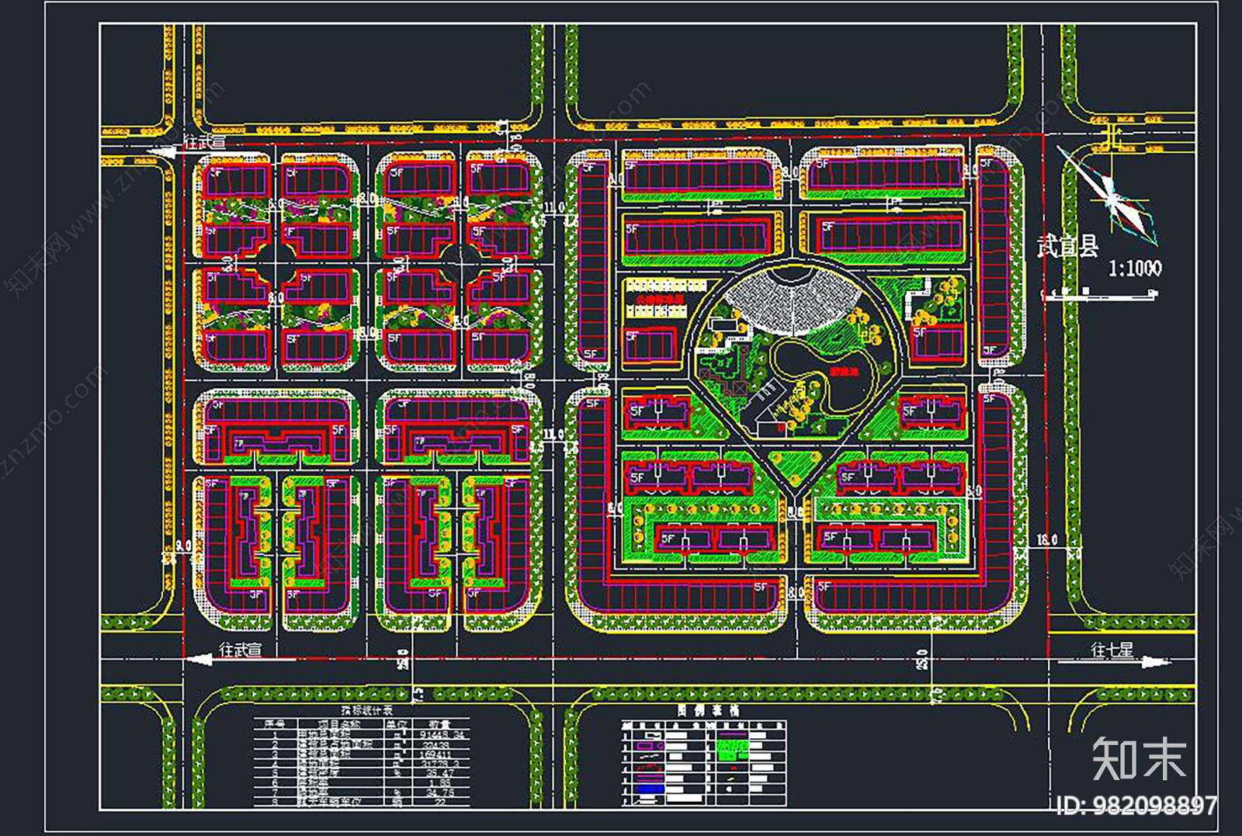Screen dimensions: 1242x836
Task: Click the arrowhead pointing toward 往七星
Action: pos(1157,662)
